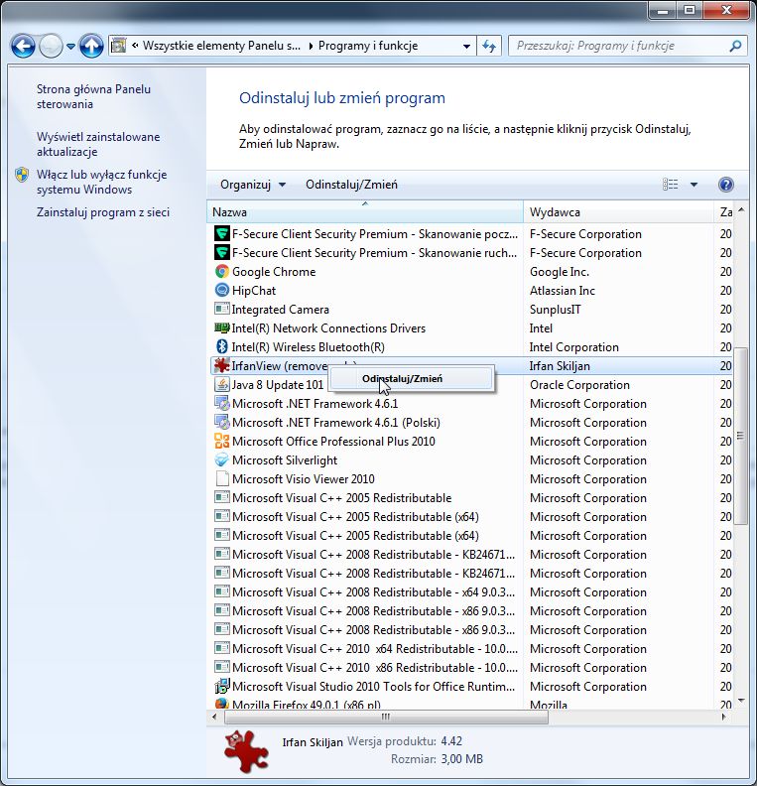The width and height of the screenshot is (757, 786).
Task: Click Irfan Skiljan publisher cell
Action: [560, 366]
